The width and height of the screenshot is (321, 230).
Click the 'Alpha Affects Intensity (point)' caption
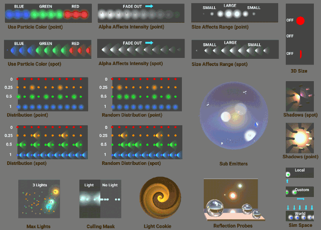tap(131, 27)
